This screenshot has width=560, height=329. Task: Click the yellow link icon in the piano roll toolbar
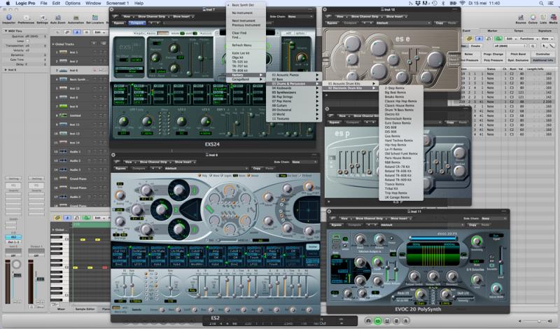click(57, 218)
